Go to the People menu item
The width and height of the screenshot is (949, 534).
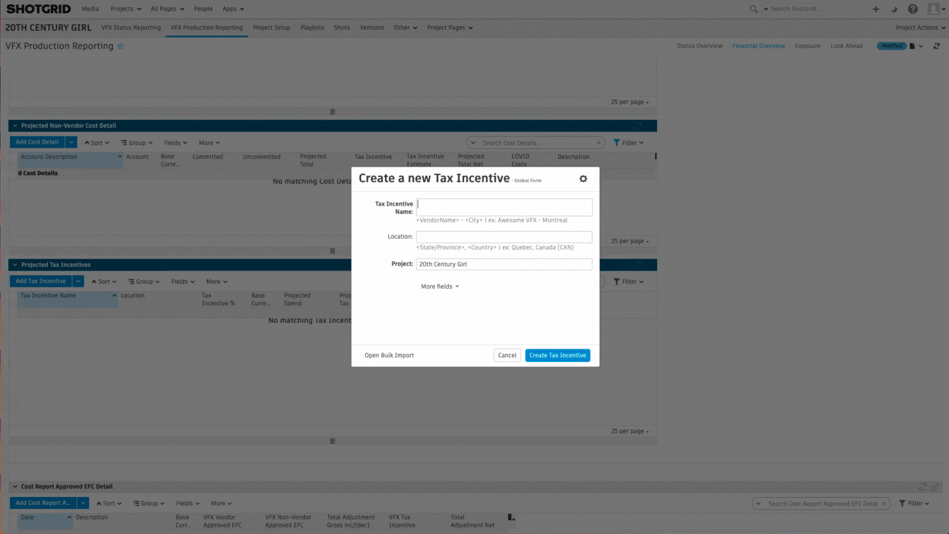click(203, 9)
